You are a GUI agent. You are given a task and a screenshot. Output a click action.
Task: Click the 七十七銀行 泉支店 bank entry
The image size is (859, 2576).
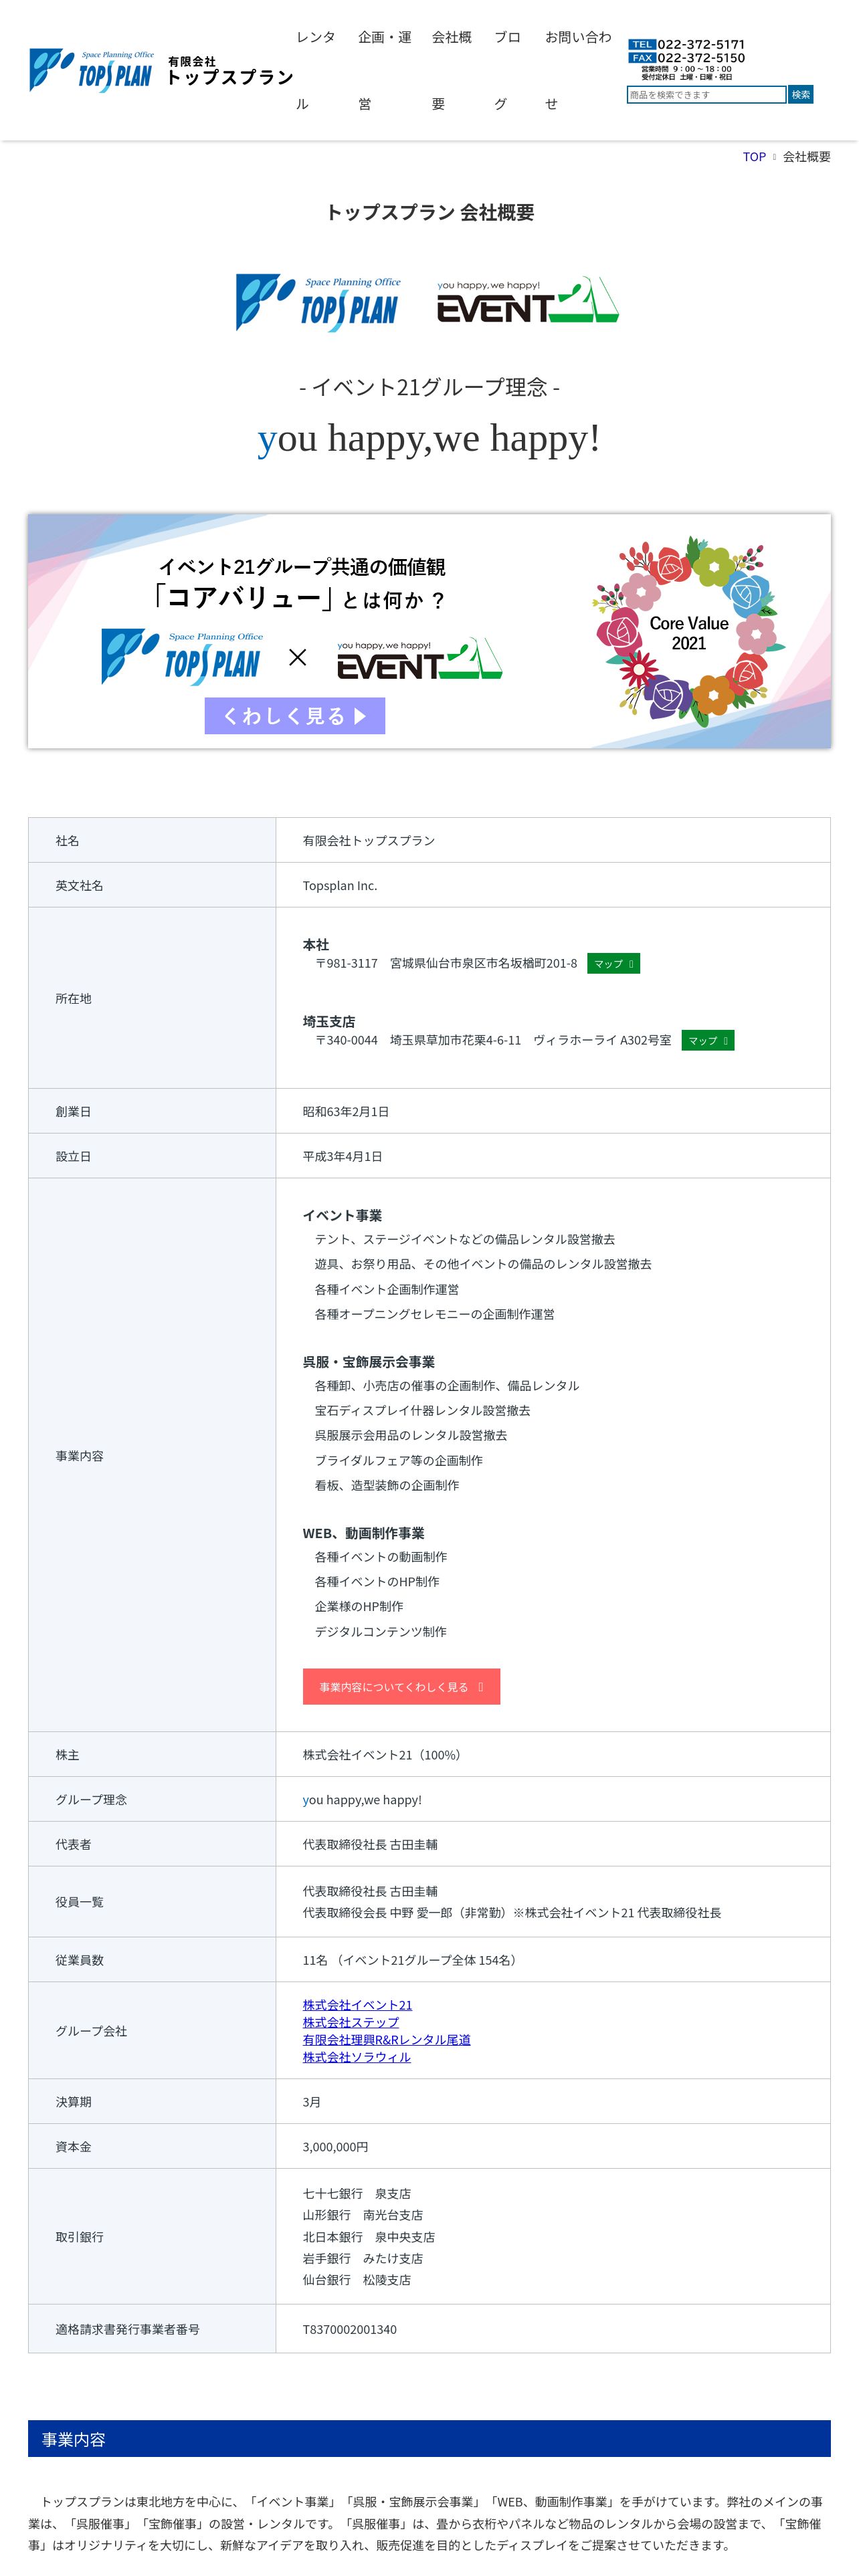[x=357, y=2194]
